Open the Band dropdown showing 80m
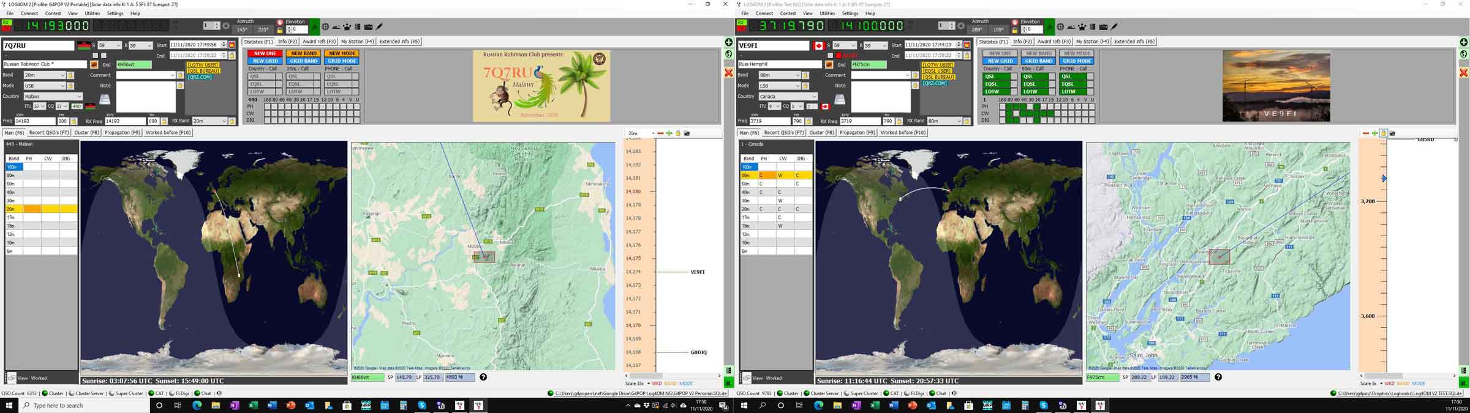1470x413 pixels. pyautogui.click(x=779, y=75)
